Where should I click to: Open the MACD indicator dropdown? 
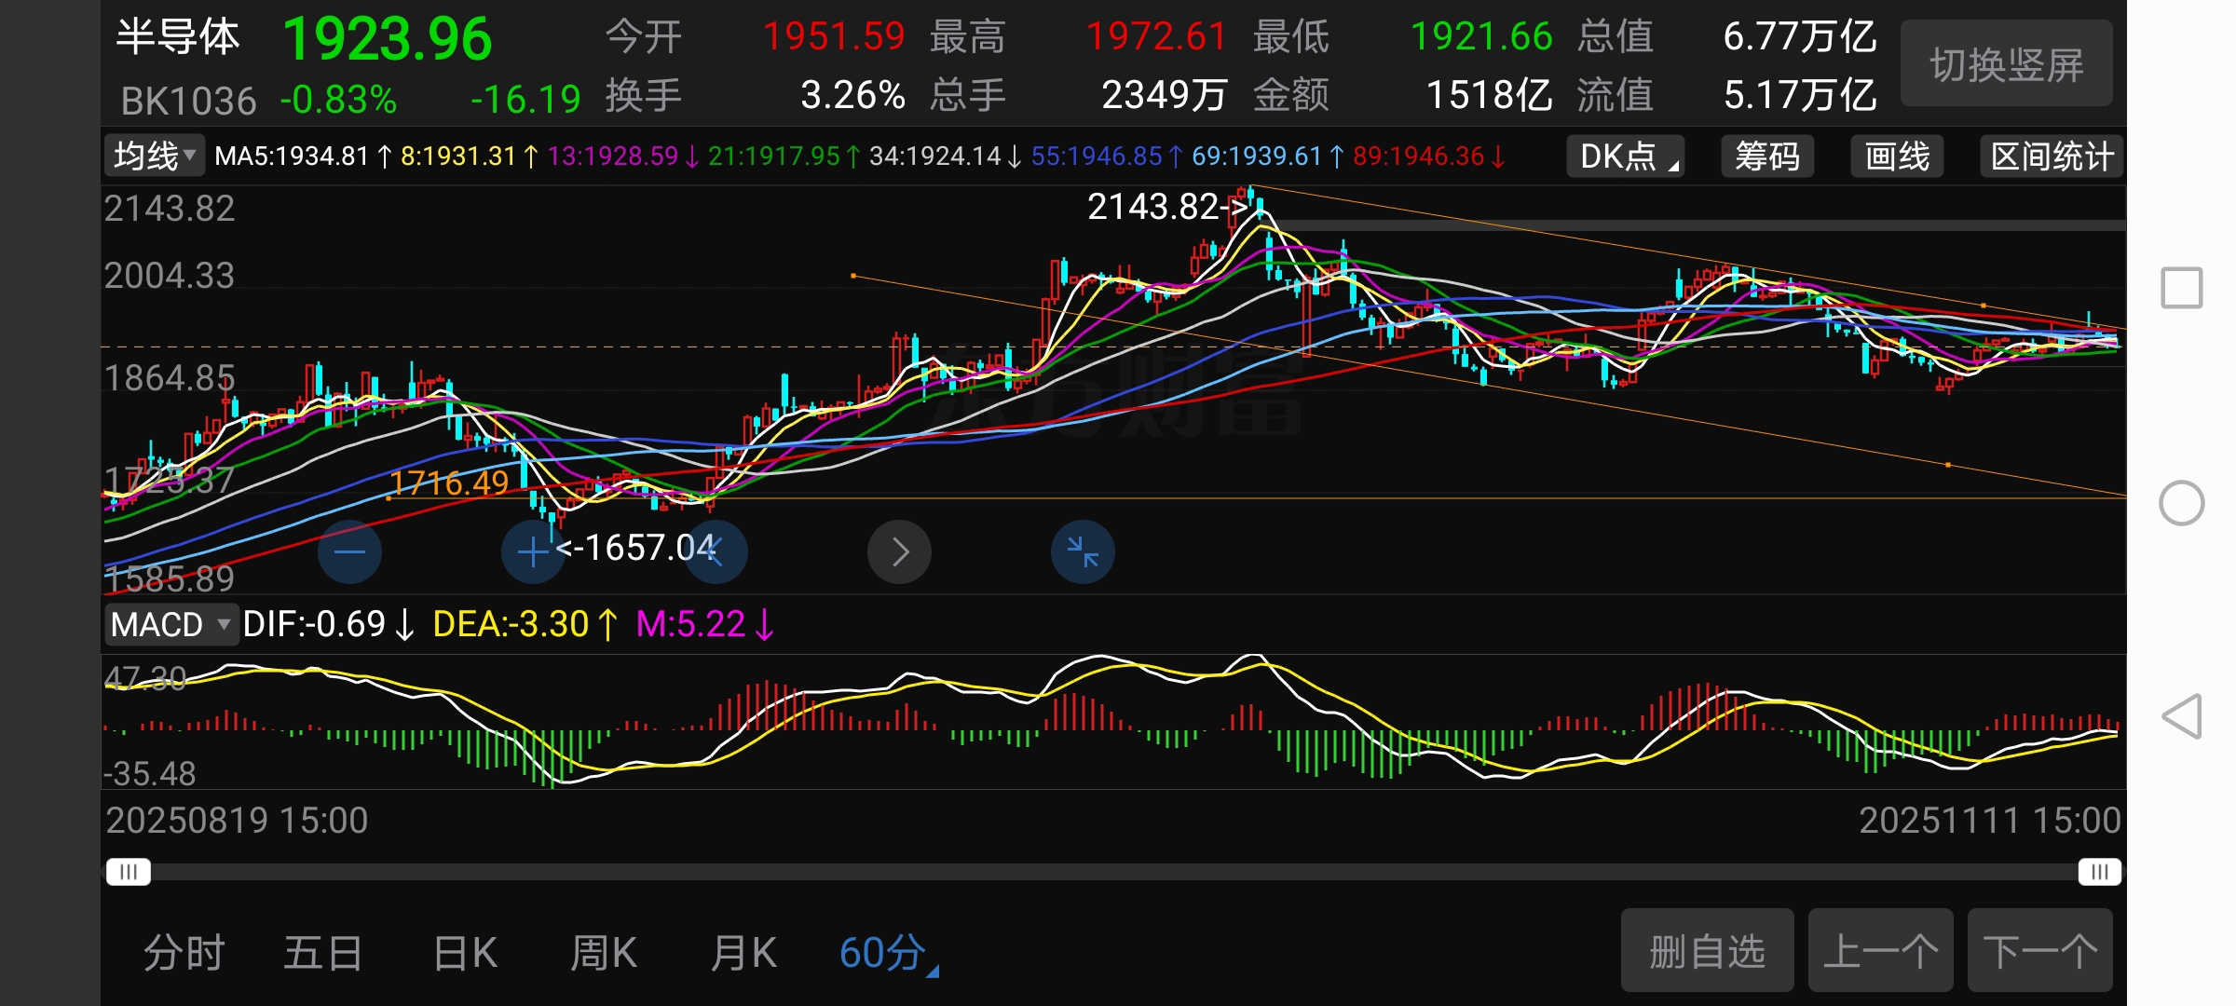click(170, 624)
